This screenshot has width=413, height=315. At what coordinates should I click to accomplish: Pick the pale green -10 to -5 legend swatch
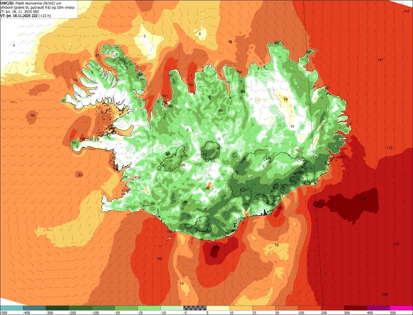click(172, 308)
